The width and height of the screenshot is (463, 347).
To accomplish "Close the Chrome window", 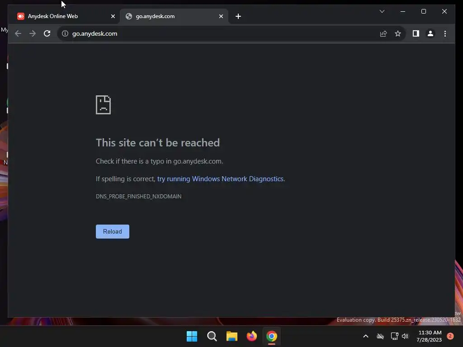I will pos(444,11).
